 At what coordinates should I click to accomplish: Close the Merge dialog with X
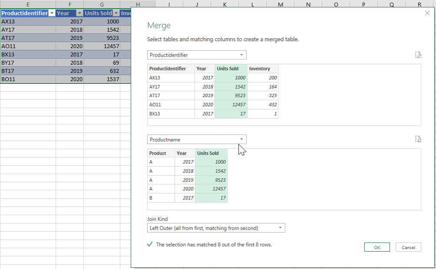tap(427, 13)
